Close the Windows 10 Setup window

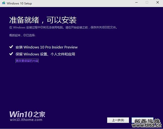(158, 2)
